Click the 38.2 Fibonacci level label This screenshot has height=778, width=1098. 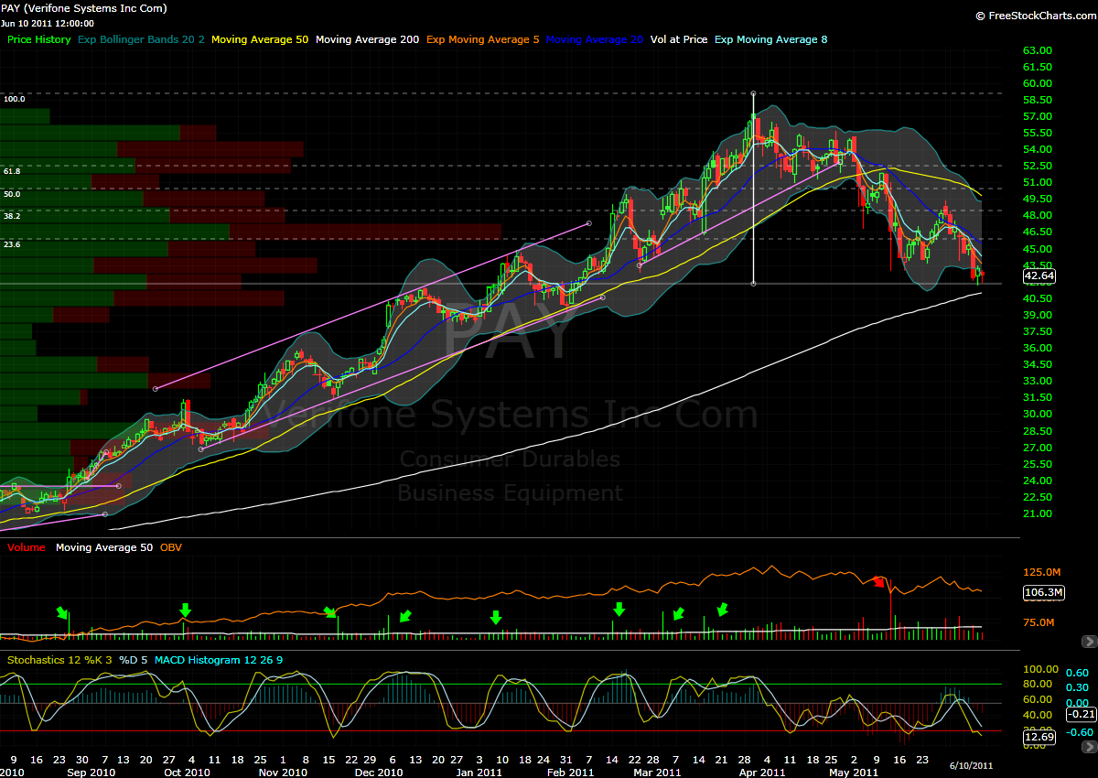[x=12, y=216]
